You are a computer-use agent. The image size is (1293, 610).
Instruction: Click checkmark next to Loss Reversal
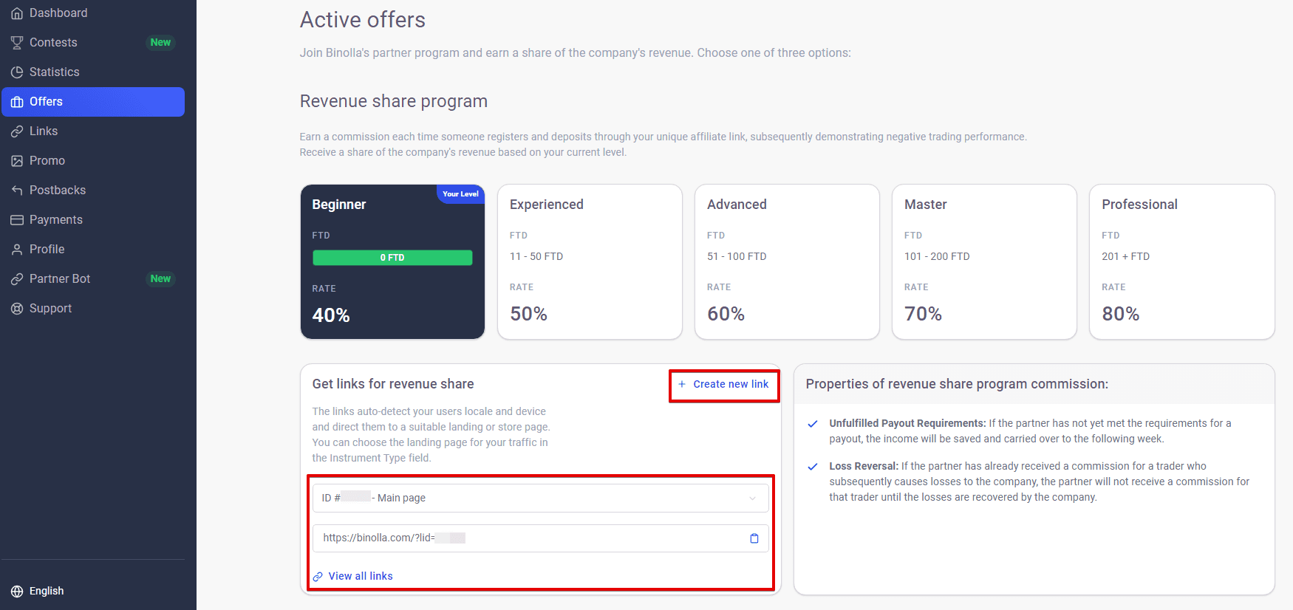[x=813, y=467]
